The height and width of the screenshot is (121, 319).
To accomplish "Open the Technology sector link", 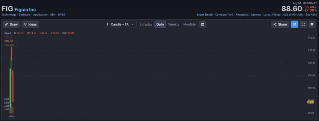I will [x=9, y=15].
